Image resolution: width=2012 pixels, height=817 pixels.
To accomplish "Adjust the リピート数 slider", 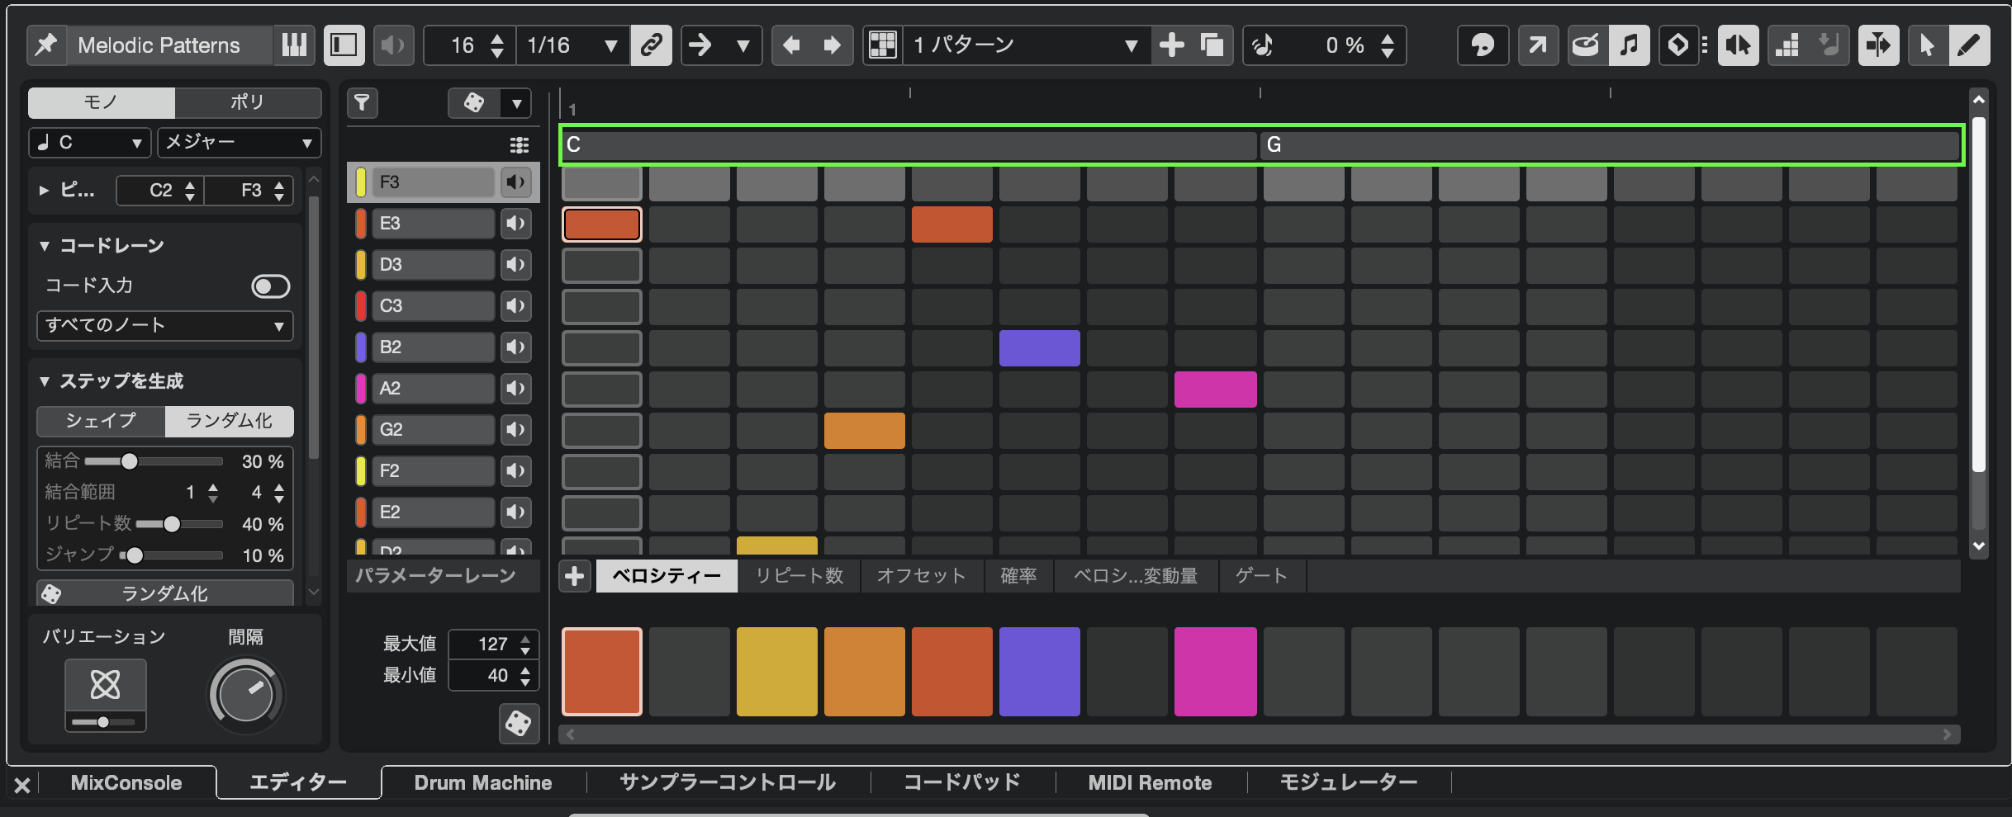I will (178, 524).
